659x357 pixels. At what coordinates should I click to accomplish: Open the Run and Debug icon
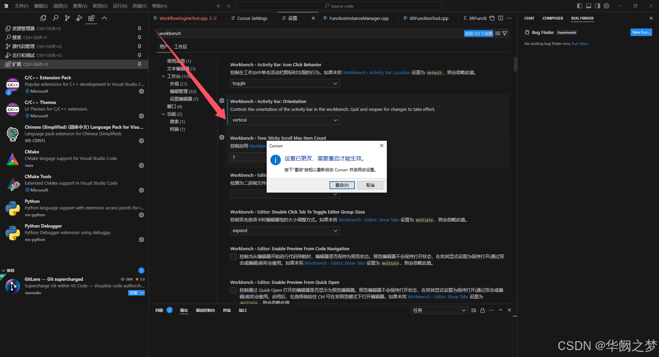(79, 18)
